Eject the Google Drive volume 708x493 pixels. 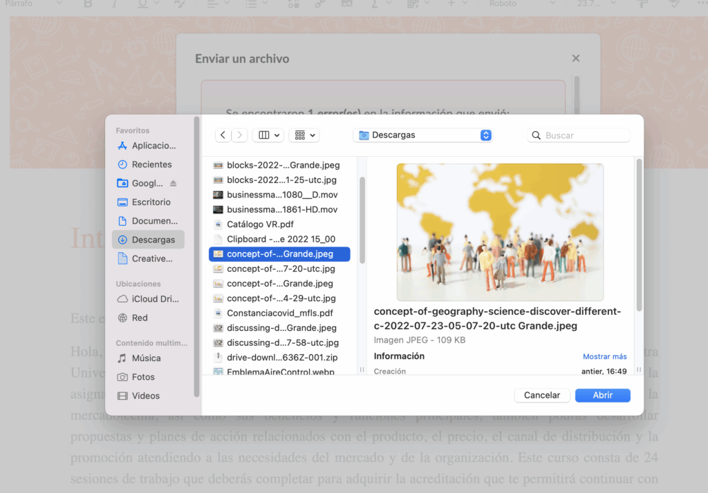point(174,184)
